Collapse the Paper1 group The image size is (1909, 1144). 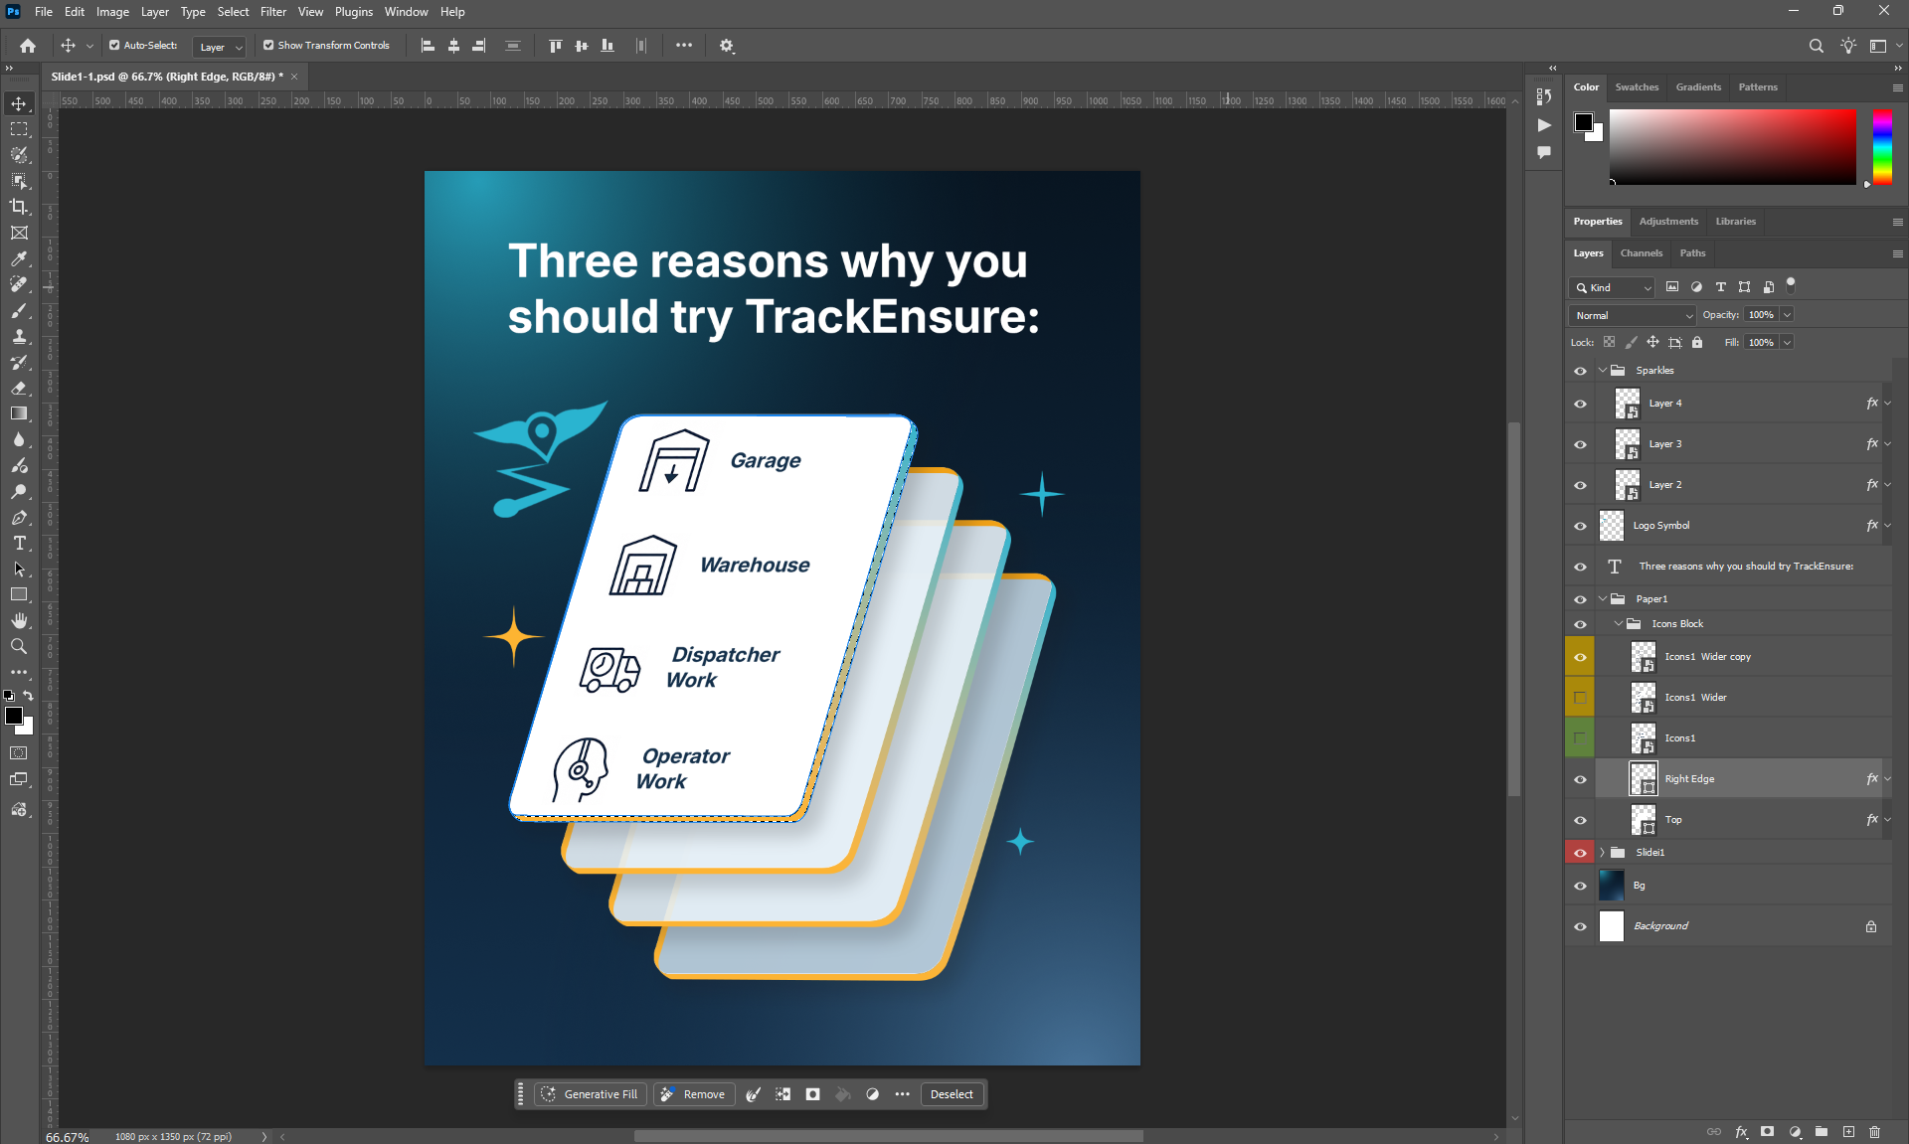[x=1603, y=599]
